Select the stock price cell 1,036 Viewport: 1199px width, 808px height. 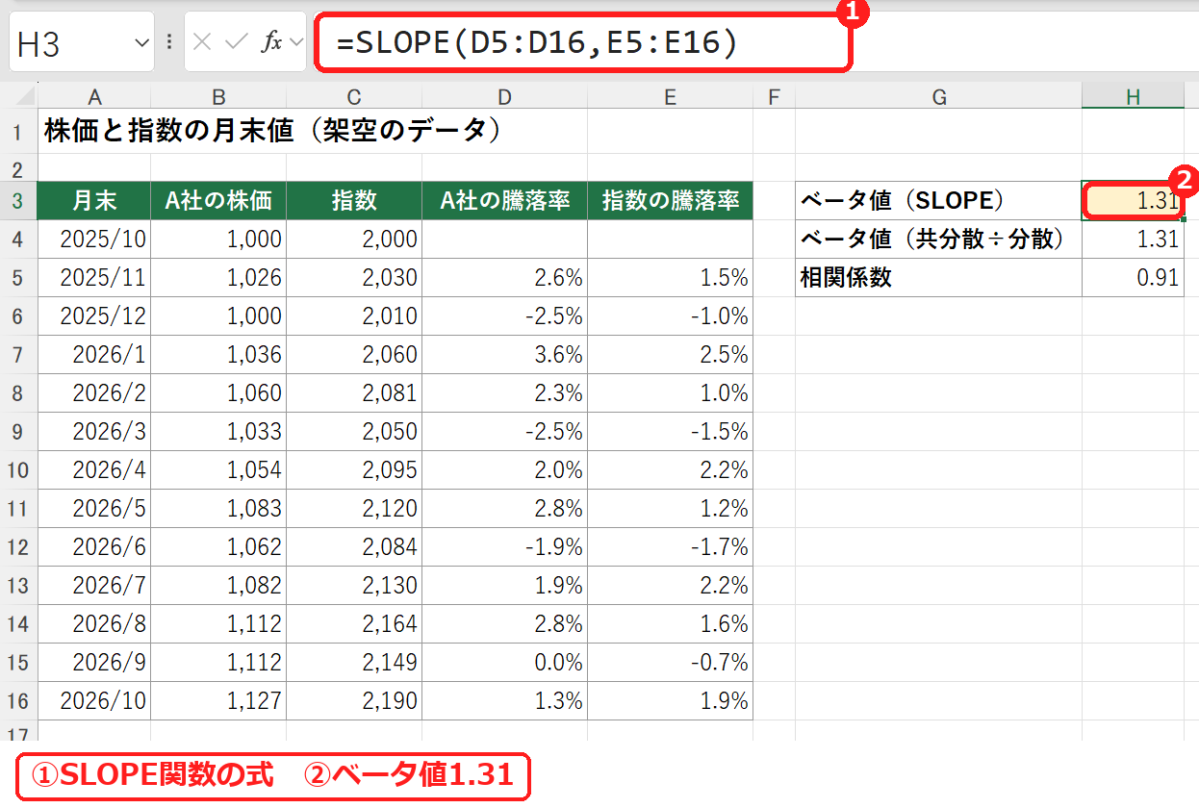pos(218,354)
